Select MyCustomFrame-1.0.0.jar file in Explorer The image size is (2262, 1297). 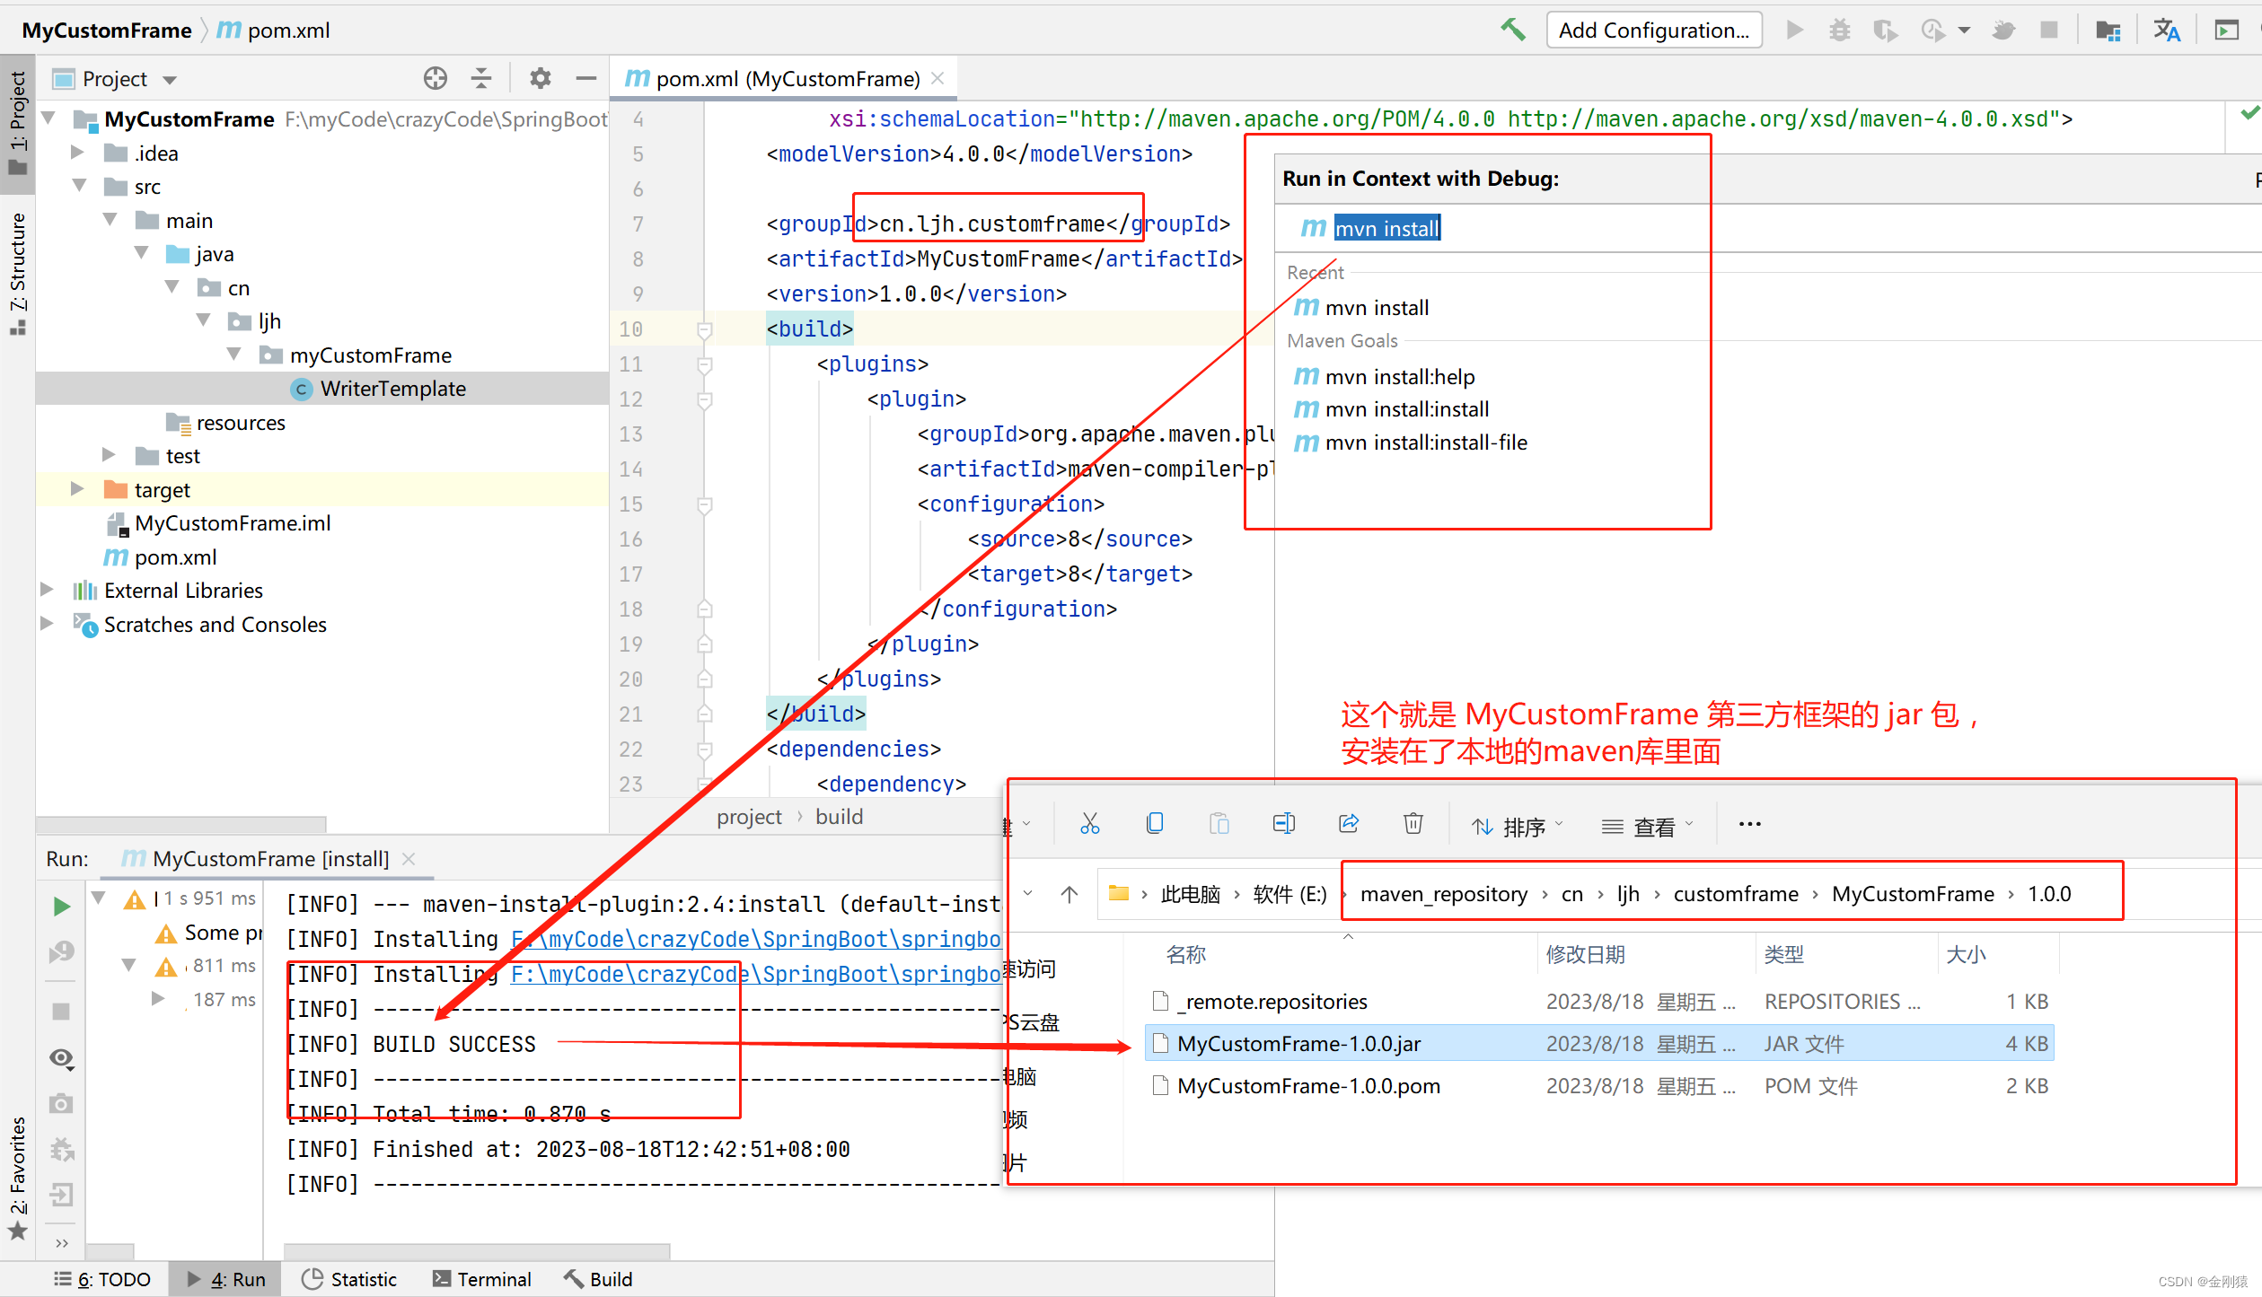1598,1043
